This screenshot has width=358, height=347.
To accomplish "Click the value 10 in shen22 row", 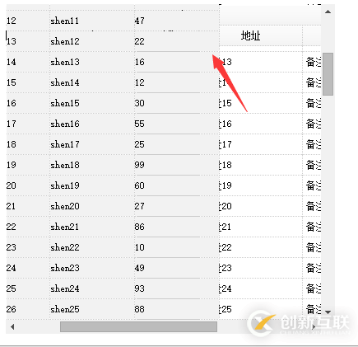I will pos(139,247).
